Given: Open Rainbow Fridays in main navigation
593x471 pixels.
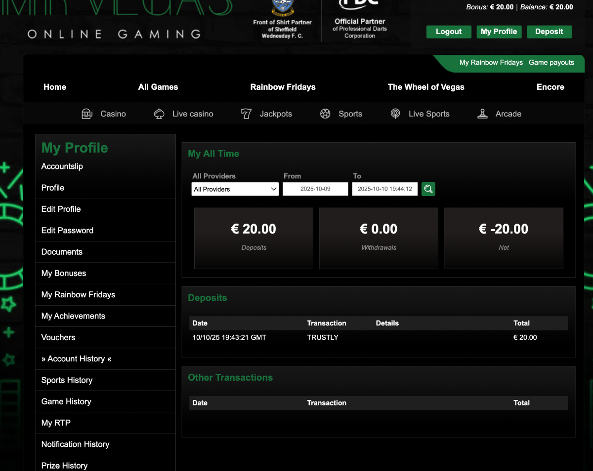Looking at the screenshot, I should click(283, 87).
